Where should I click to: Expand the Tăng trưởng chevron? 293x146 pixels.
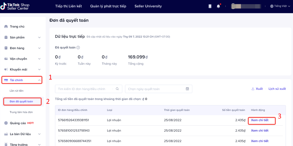point(39,145)
